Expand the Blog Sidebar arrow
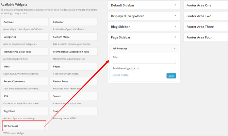This screenshot has width=228, height=136. click(175, 27)
